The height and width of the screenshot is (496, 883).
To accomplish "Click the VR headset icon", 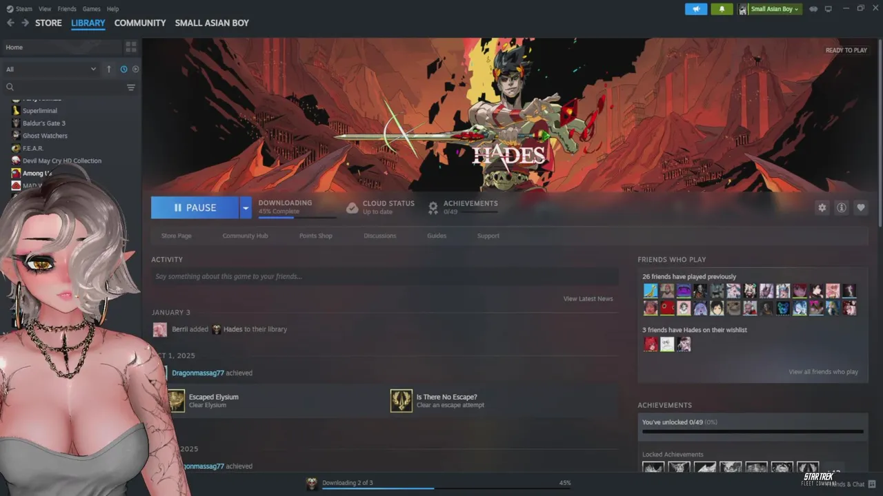I will [813, 9].
